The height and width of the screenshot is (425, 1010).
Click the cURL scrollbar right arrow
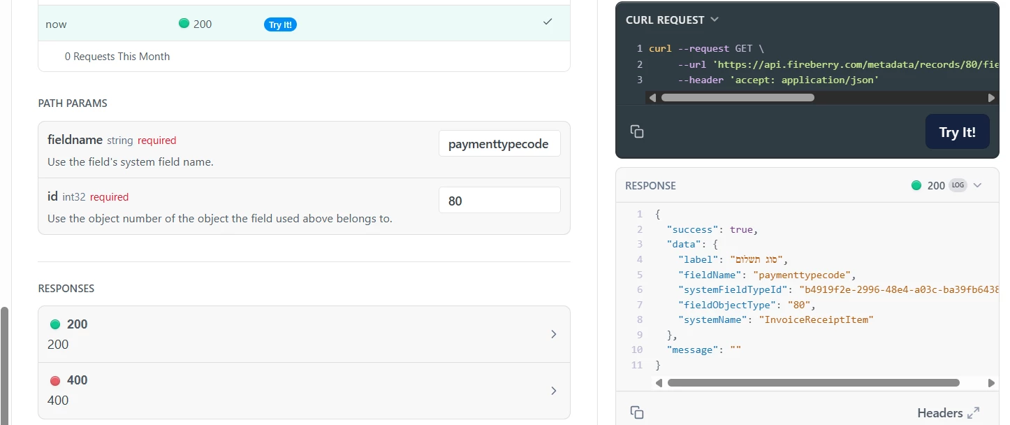[991, 98]
